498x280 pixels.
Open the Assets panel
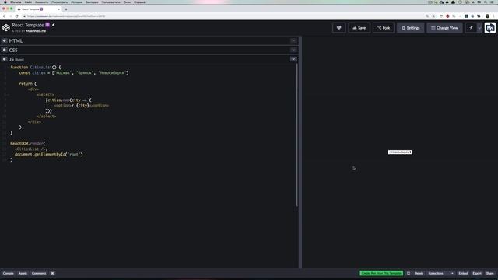tap(23, 273)
